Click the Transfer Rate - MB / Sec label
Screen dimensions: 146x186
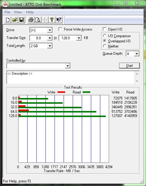(62, 171)
